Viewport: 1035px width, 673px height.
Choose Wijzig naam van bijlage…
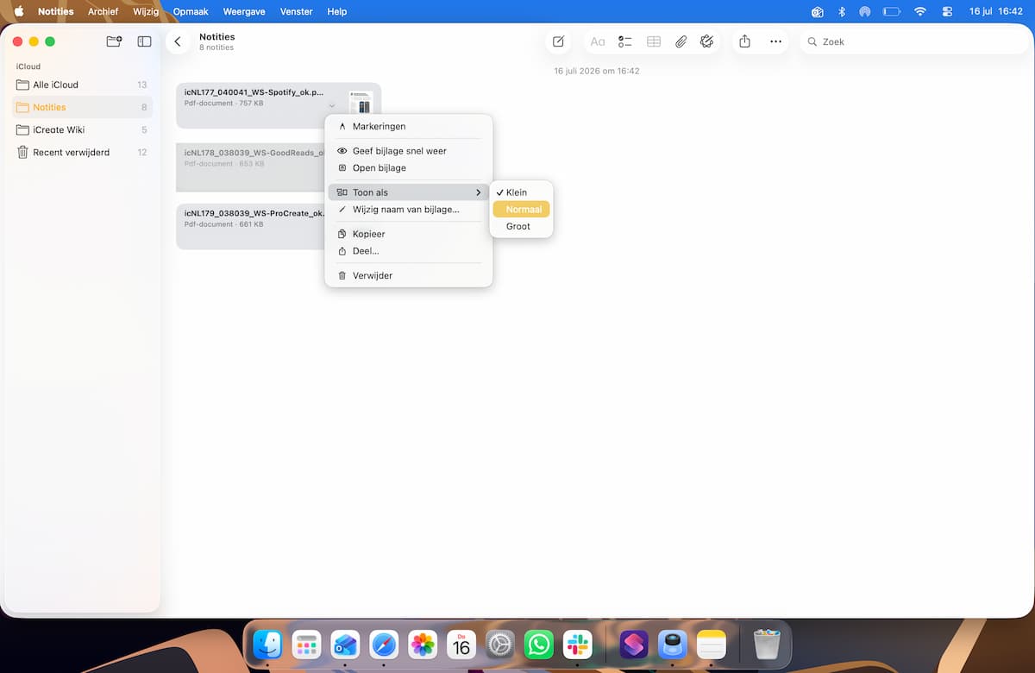coord(409,210)
